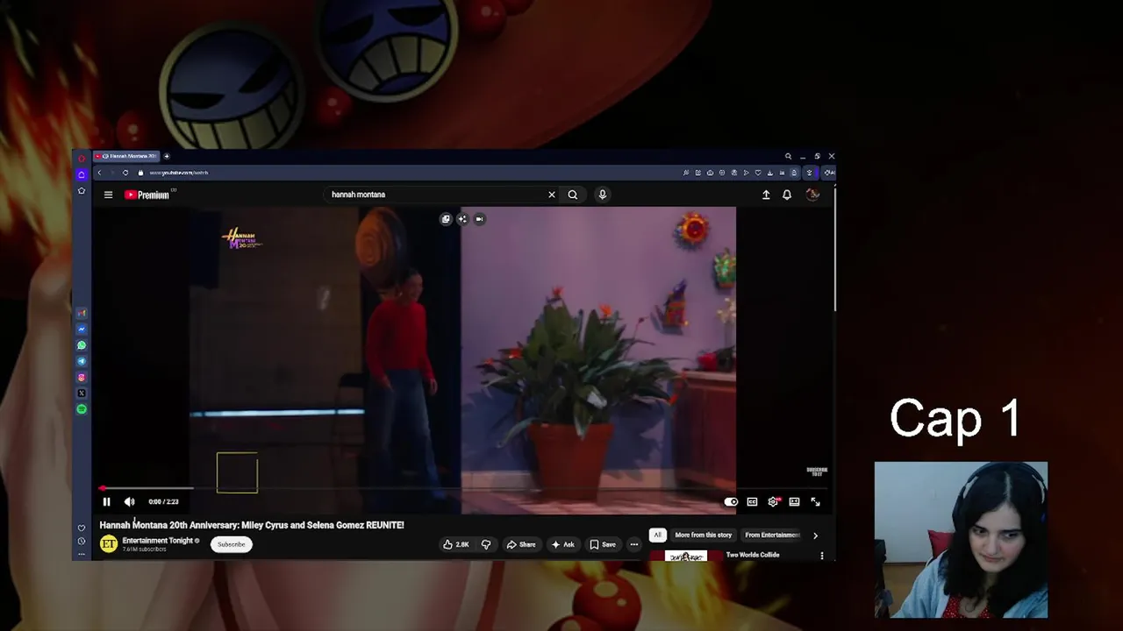Click the video-camera icon above the video
The height and width of the screenshot is (631, 1123).
click(479, 219)
